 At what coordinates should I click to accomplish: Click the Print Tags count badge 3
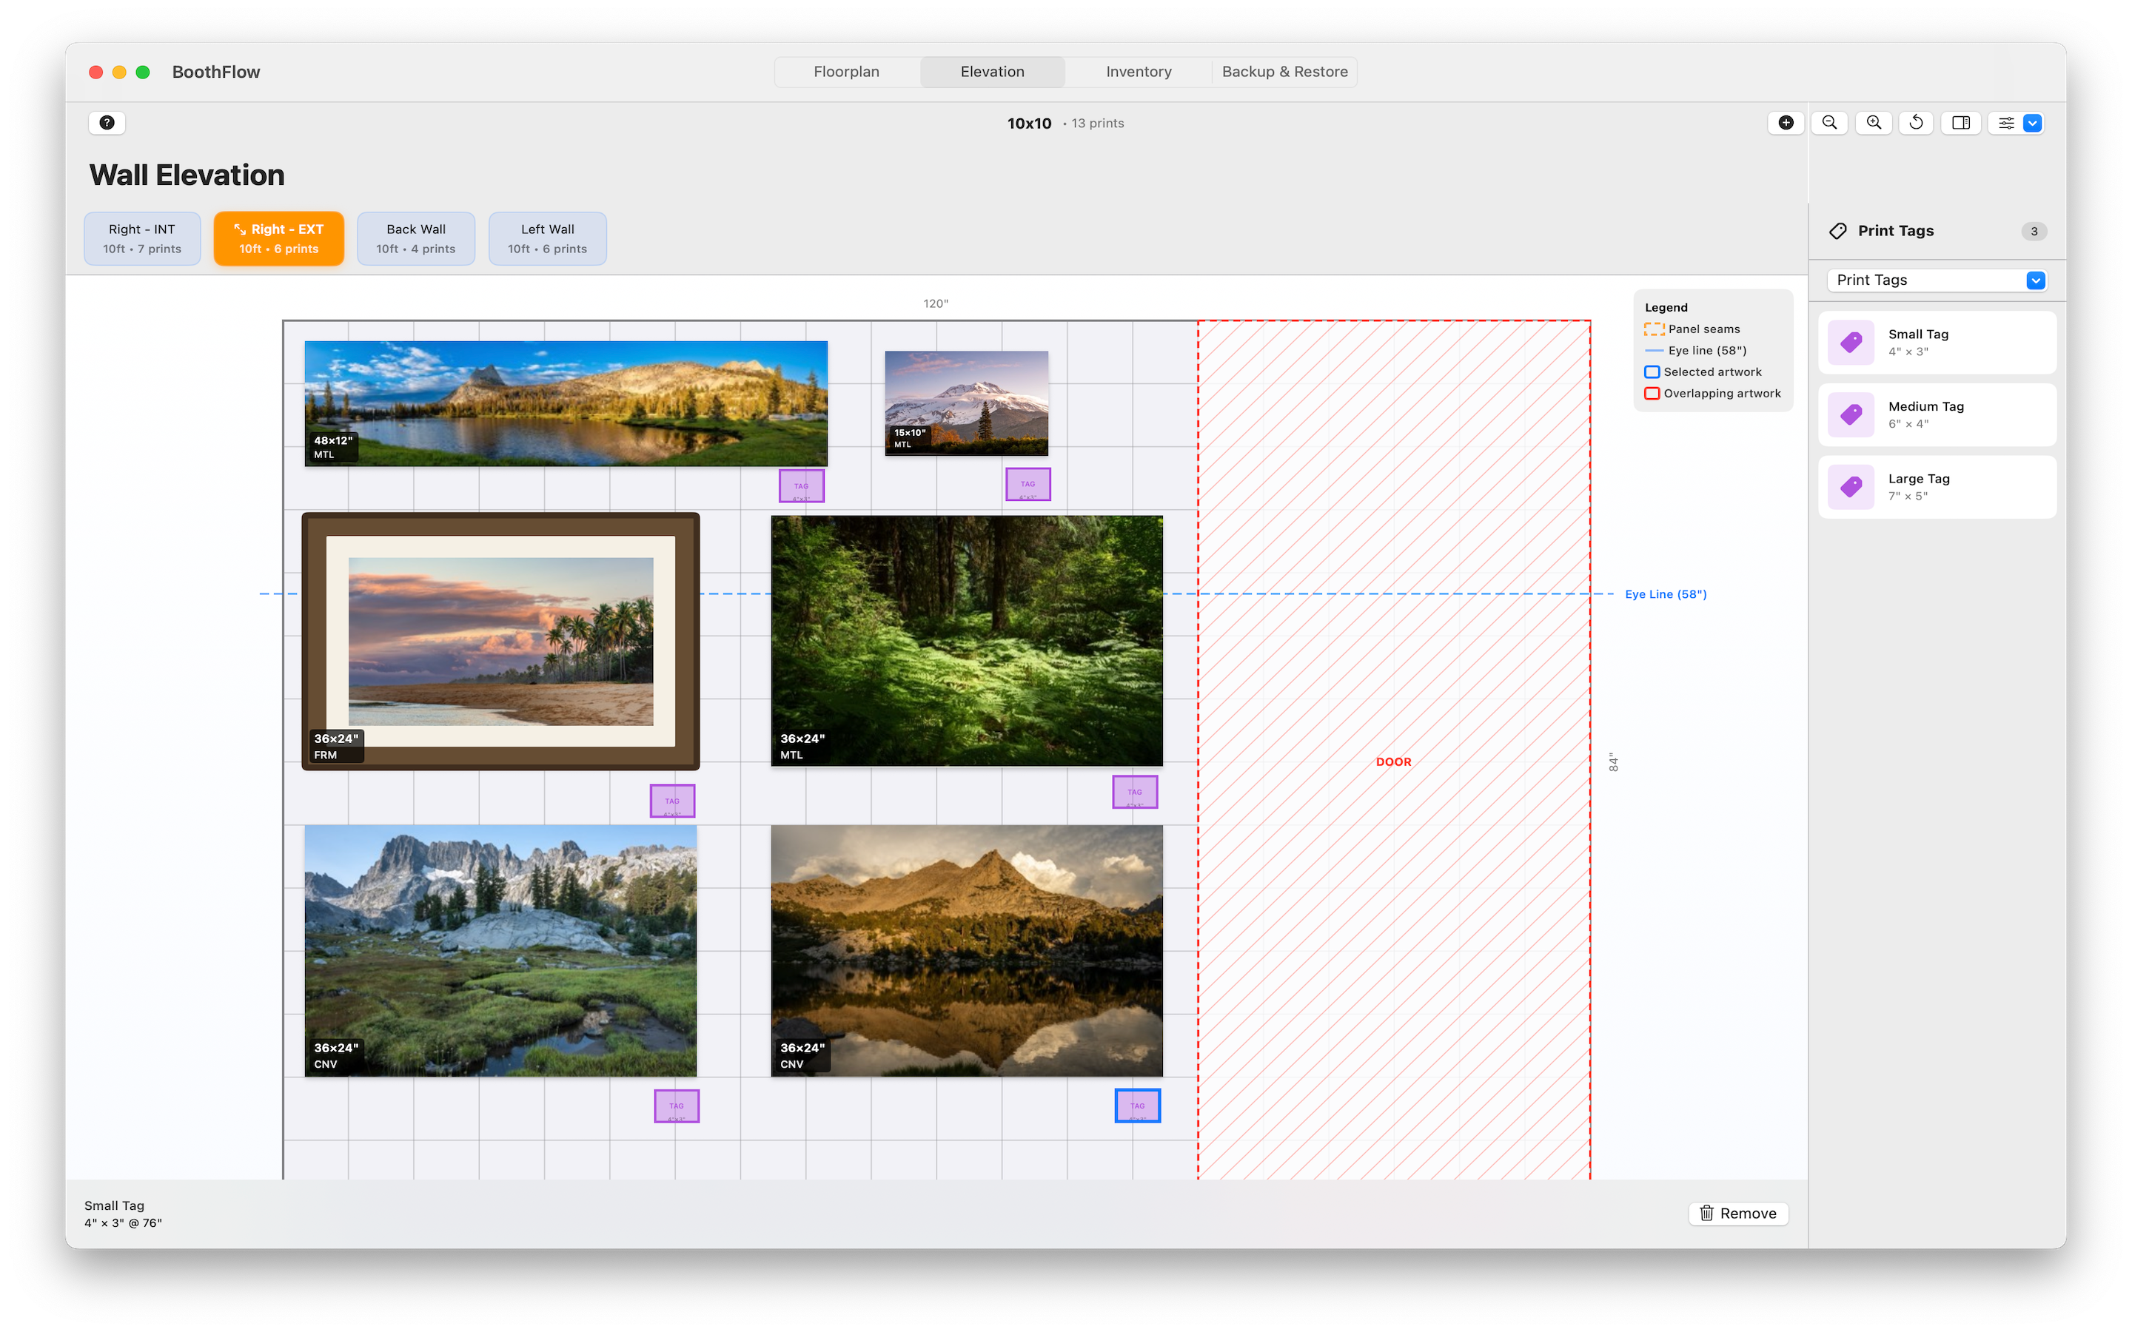coord(2034,231)
